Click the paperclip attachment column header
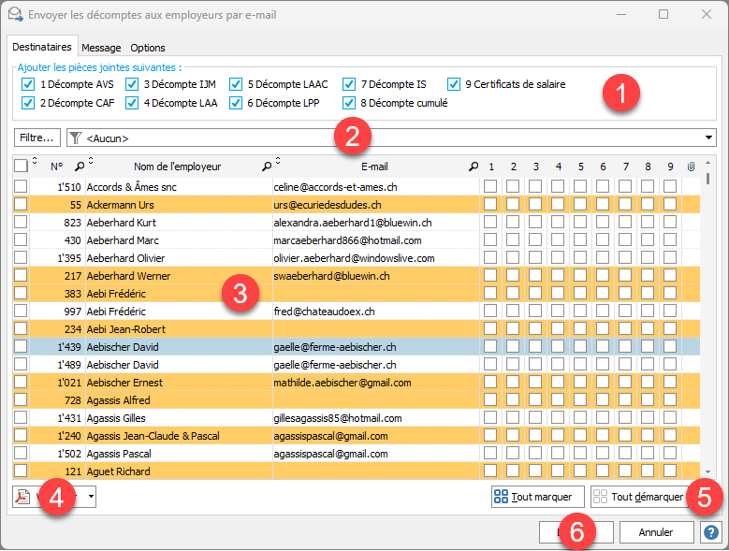This screenshot has width=729, height=551. pos(692,167)
